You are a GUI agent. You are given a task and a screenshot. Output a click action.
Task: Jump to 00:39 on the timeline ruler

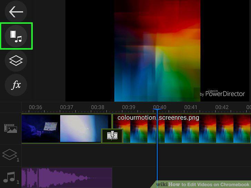tap(129, 107)
